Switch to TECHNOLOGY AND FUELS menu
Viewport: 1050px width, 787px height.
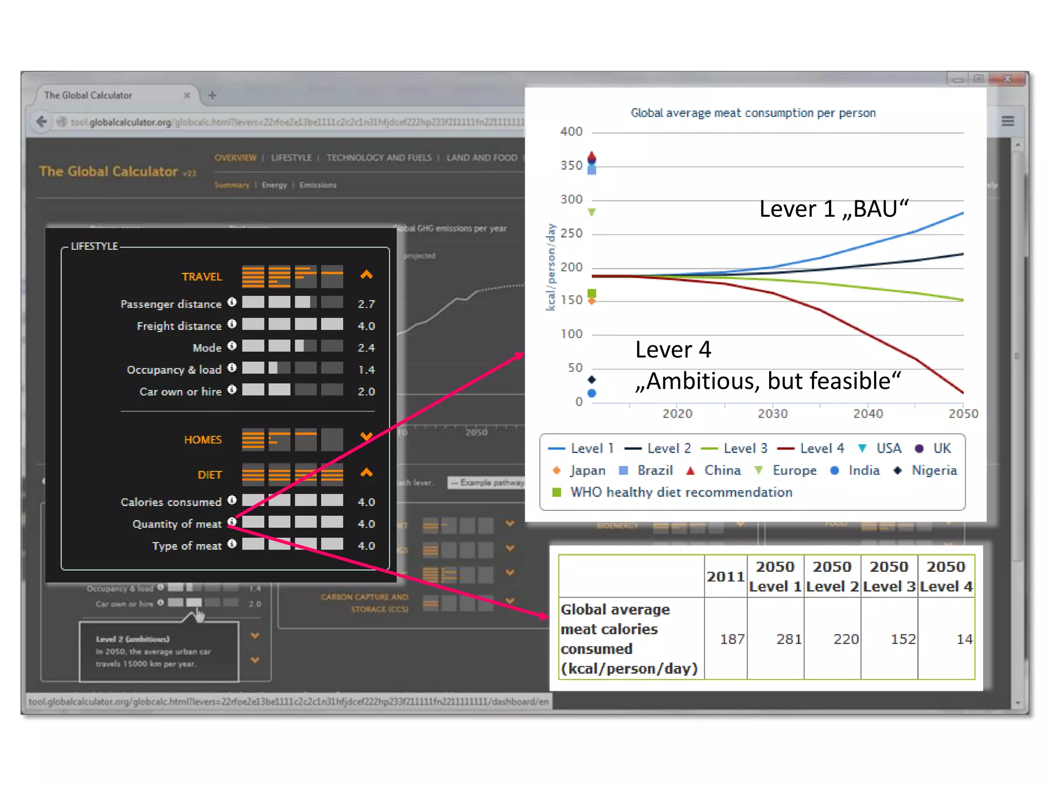pyautogui.click(x=379, y=158)
